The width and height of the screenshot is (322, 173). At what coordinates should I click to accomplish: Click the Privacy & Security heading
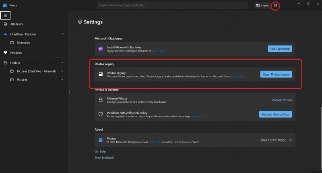[x=107, y=90]
